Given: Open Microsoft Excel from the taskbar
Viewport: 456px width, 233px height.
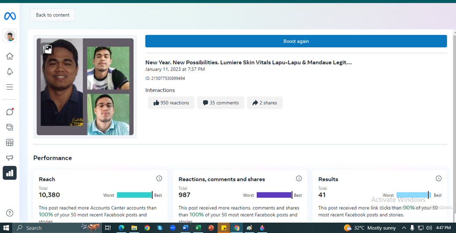Looking at the screenshot, I should [198, 228].
